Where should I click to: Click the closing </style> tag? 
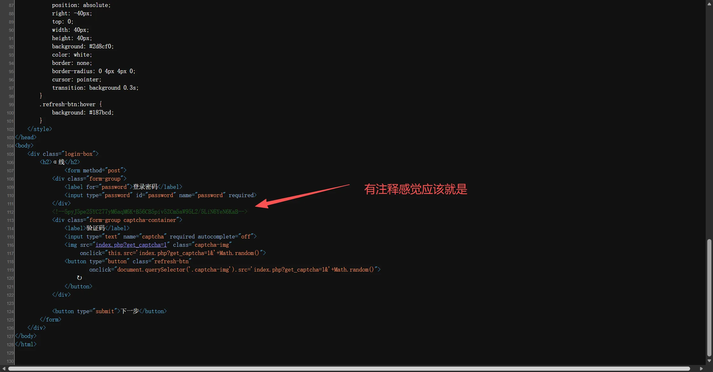40,129
